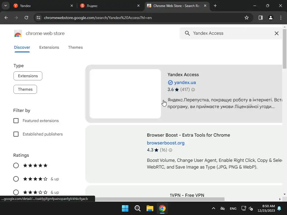The width and height of the screenshot is (287, 215).
Task: Click the Yandex Access search input field
Action: coord(231,33)
